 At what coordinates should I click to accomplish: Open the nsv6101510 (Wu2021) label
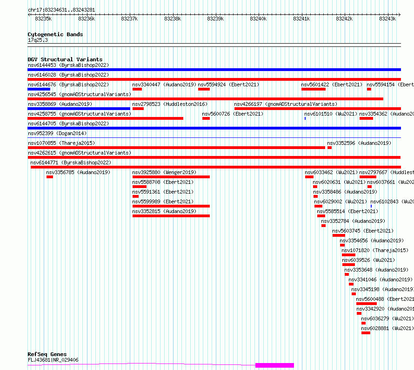click(331, 114)
